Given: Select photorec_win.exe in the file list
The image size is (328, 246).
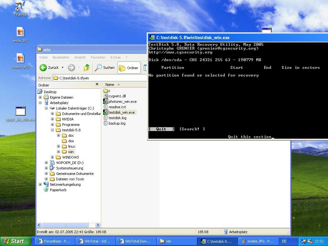Looking at the screenshot, I should (120, 102).
